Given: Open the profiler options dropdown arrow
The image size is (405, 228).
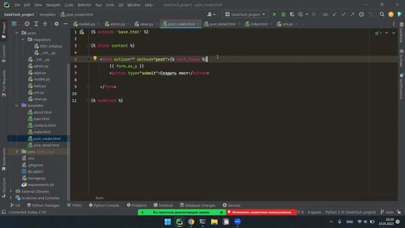Looking at the screenshot, I should (307, 15).
